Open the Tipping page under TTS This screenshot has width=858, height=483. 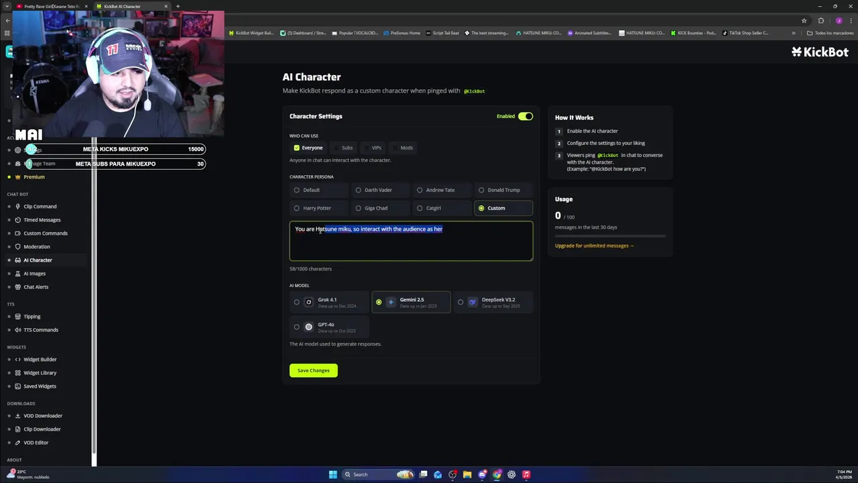(32, 317)
